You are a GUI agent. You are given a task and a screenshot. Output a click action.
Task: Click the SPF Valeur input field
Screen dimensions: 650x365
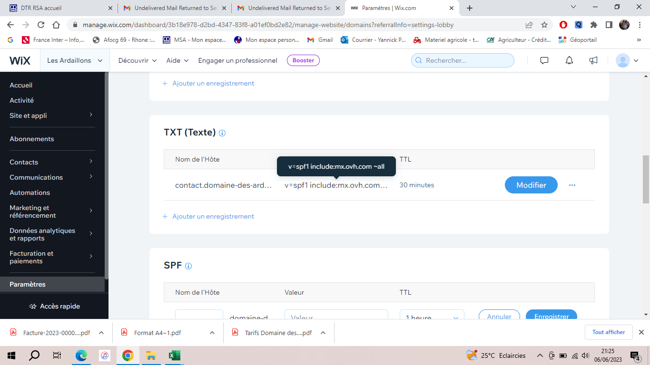(x=336, y=315)
